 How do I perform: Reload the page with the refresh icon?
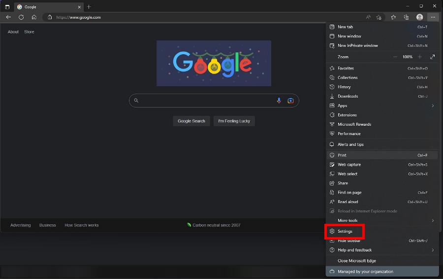pyautogui.click(x=21, y=17)
